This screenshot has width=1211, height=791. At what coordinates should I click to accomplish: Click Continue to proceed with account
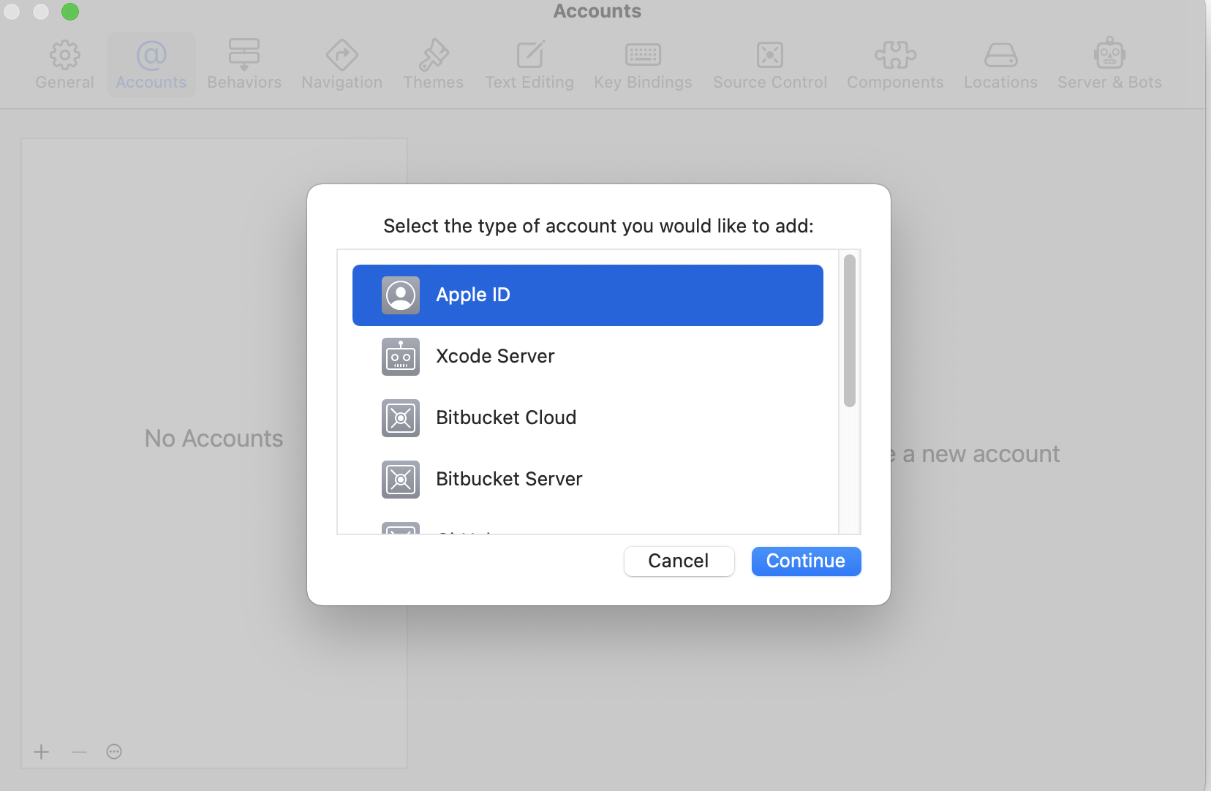pyautogui.click(x=806, y=561)
